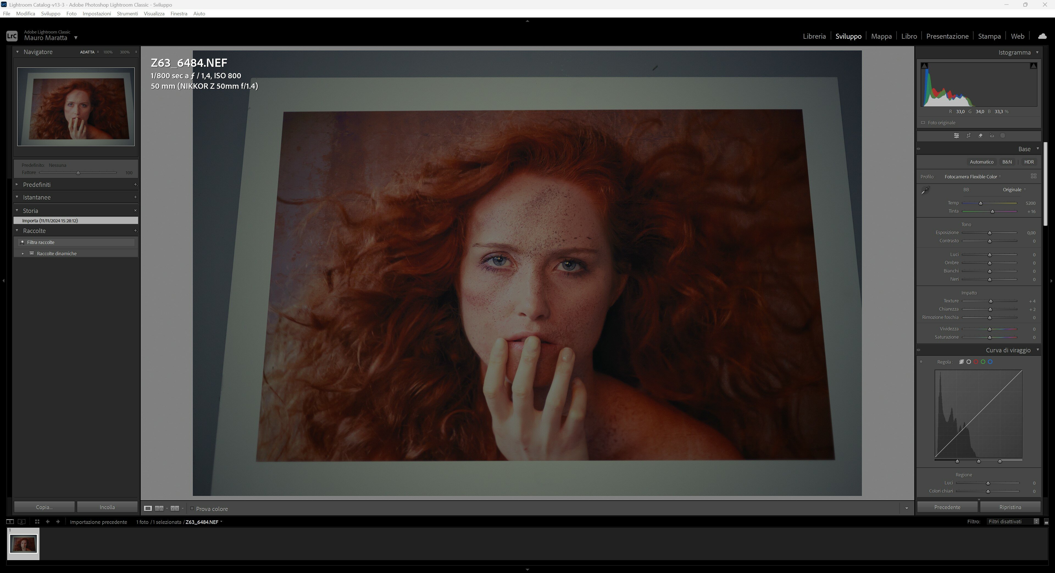Screen dimensions: 1055x573
Task: Switch to the Stampa module
Action: (x=989, y=36)
